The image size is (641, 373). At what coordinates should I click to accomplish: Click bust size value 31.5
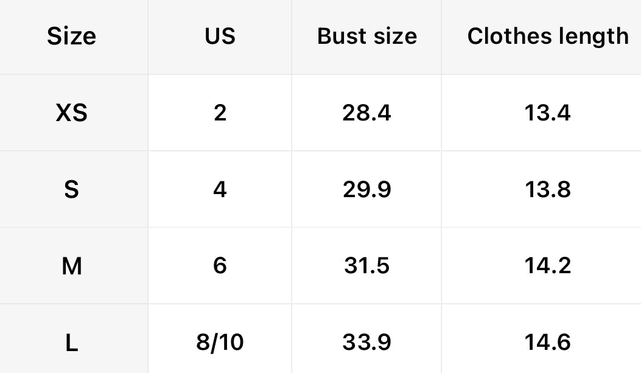[x=367, y=266]
